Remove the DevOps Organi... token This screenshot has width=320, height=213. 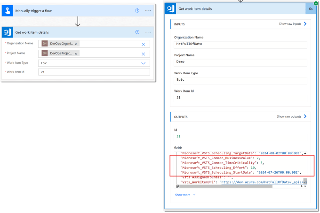(76, 44)
